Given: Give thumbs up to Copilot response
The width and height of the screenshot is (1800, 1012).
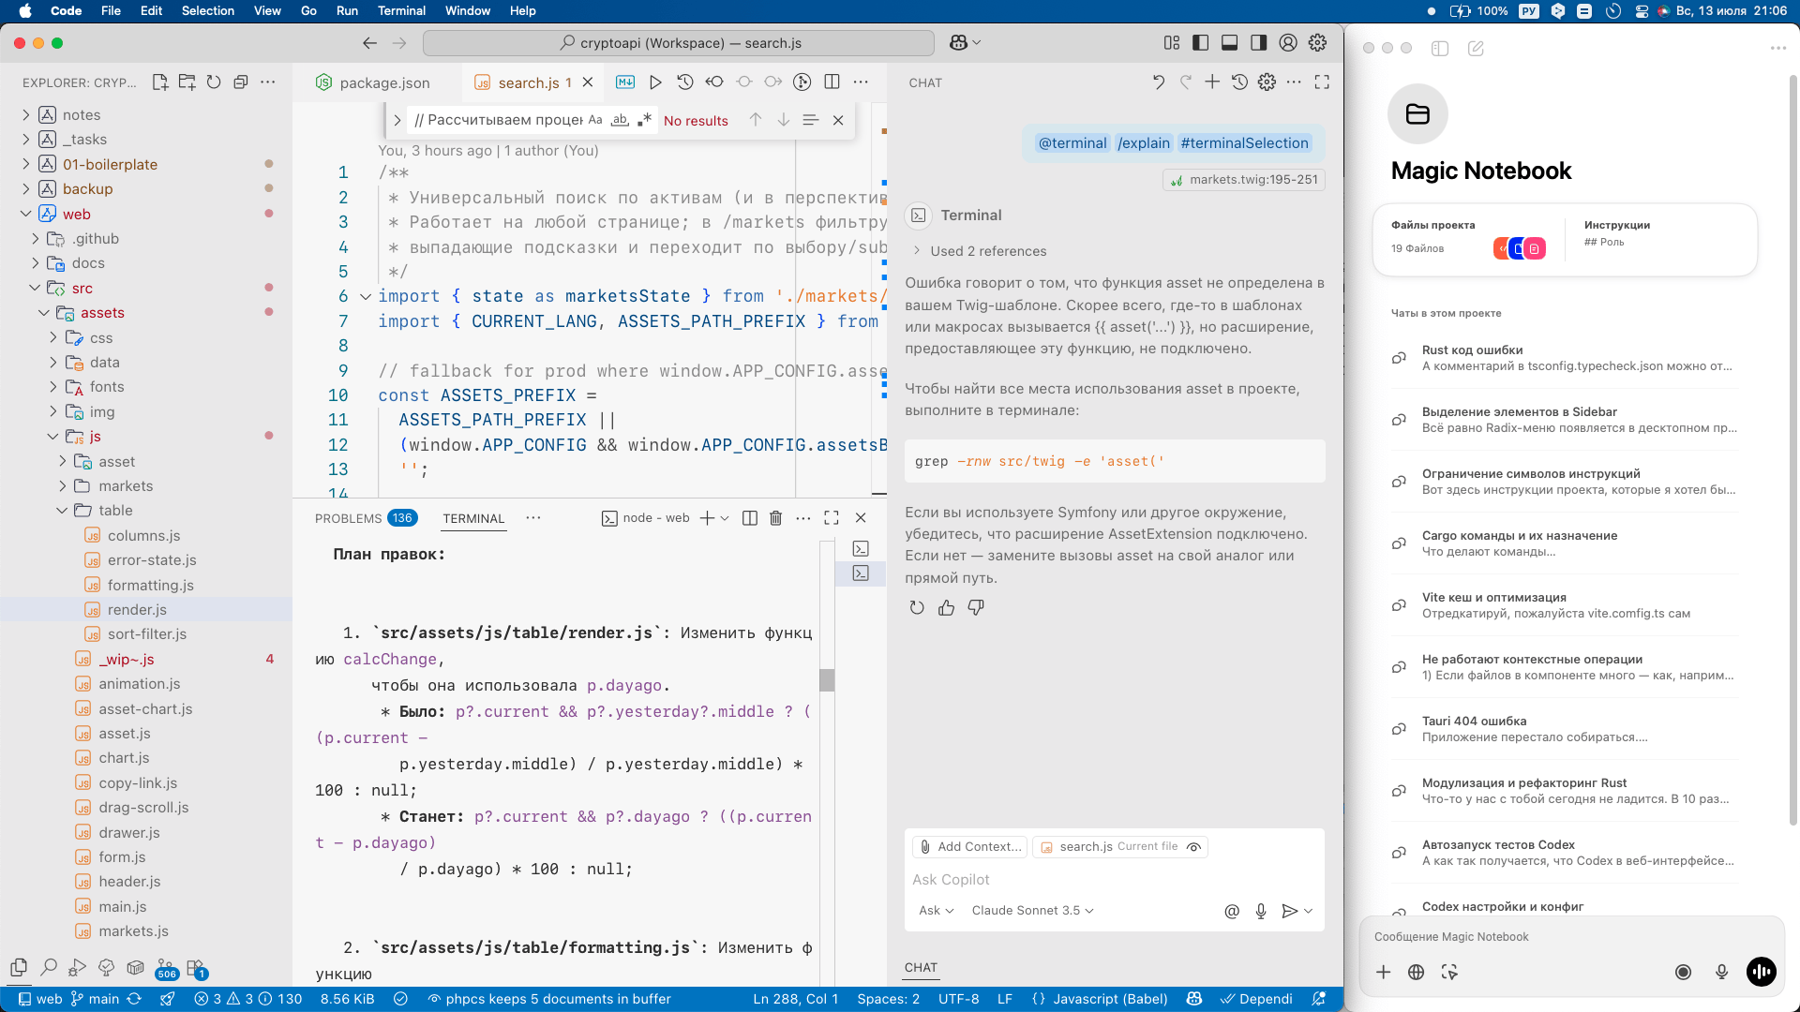Looking at the screenshot, I should (946, 608).
